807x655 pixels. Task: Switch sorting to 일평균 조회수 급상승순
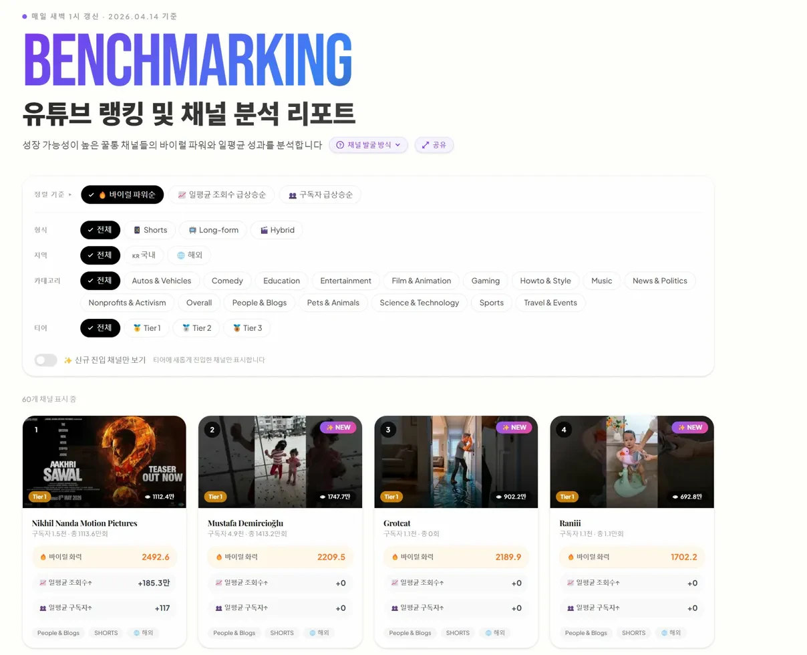222,194
